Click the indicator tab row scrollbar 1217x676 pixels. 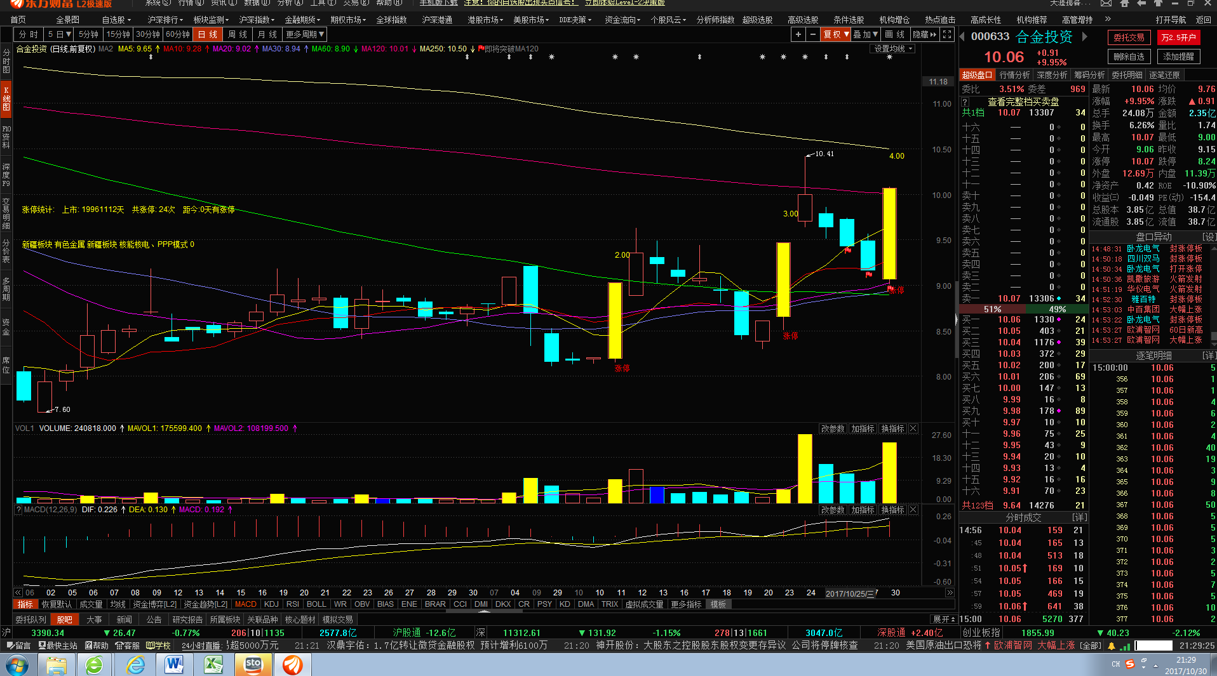[483, 612]
